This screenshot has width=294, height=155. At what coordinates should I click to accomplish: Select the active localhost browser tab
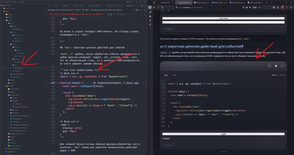[x=184, y=3]
